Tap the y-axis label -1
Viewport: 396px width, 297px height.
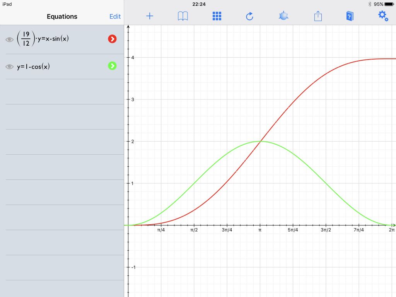[133, 267]
